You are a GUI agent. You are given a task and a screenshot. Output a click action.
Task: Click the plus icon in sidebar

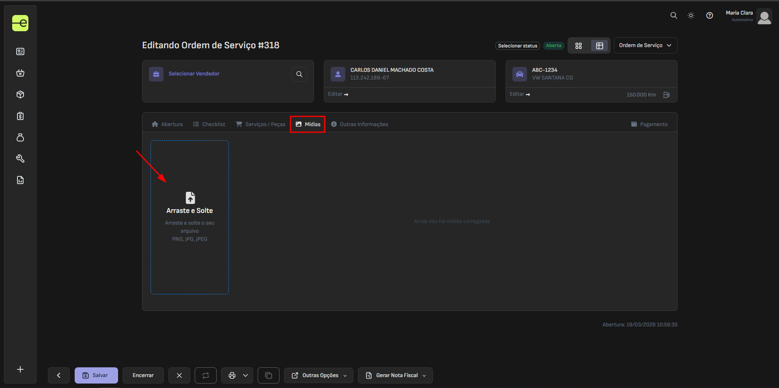(x=20, y=369)
